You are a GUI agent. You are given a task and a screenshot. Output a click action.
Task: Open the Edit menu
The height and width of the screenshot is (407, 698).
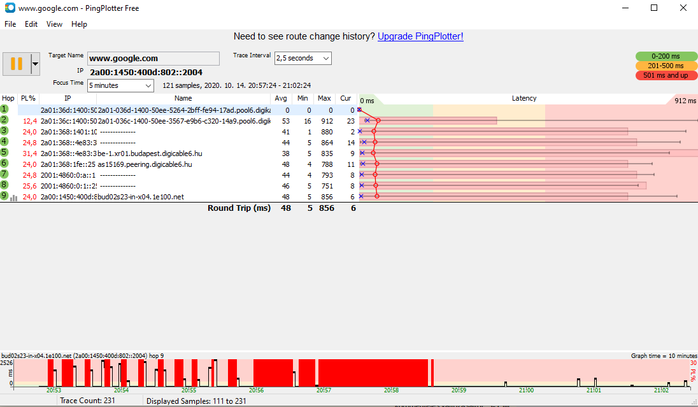[x=31, y=24]
